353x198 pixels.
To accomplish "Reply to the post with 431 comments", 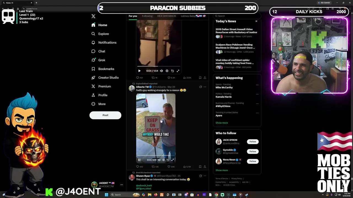I will [x=139, y=78].
